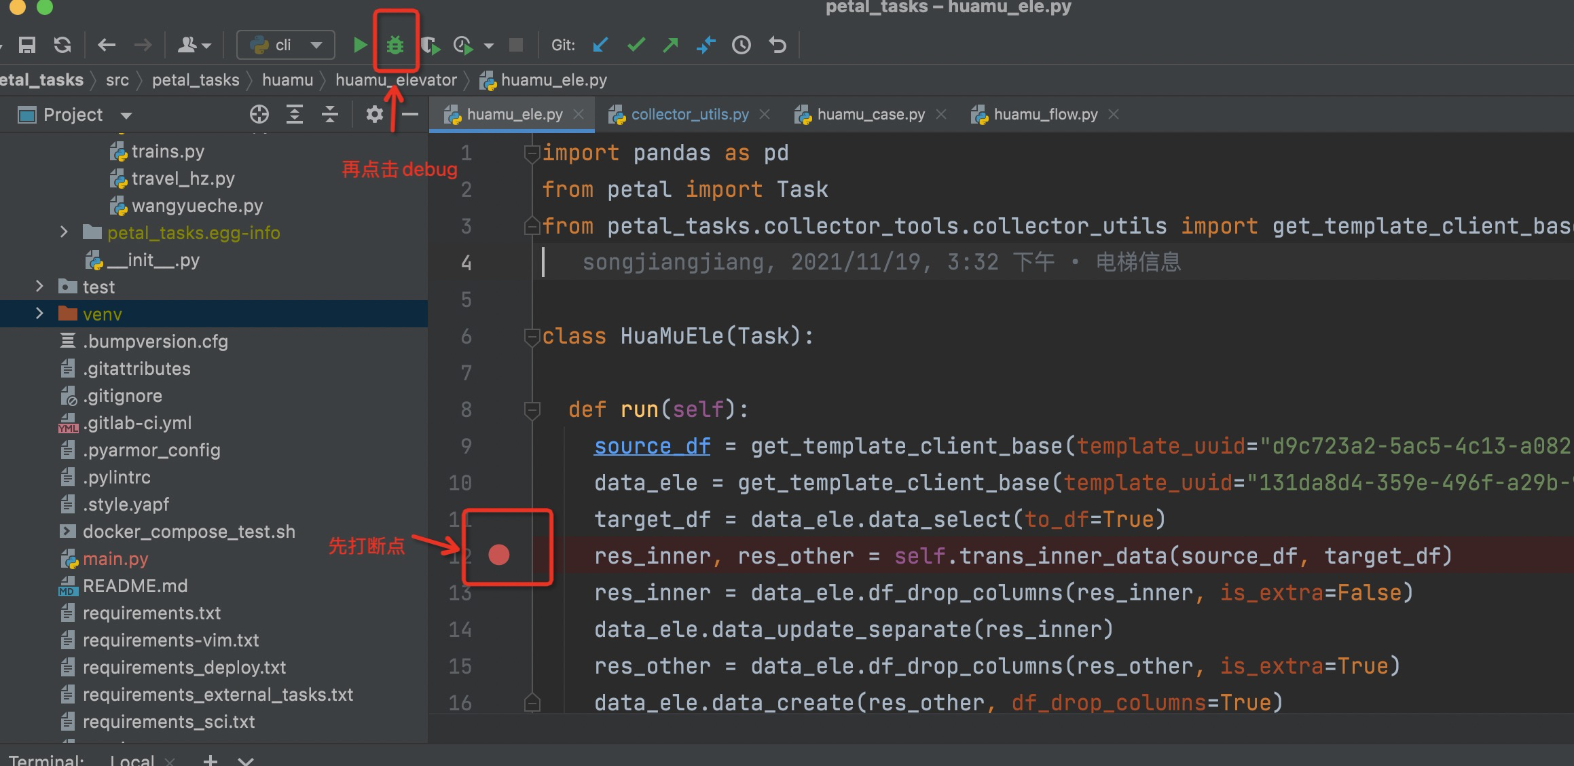Expand the venv folder
The height and width of the screenshot is (766, 1574).
click(39, 314)
